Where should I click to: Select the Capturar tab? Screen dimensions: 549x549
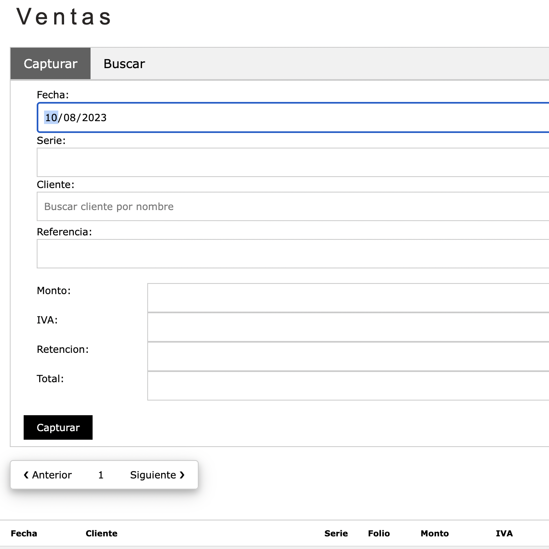[x=51, y=64]
